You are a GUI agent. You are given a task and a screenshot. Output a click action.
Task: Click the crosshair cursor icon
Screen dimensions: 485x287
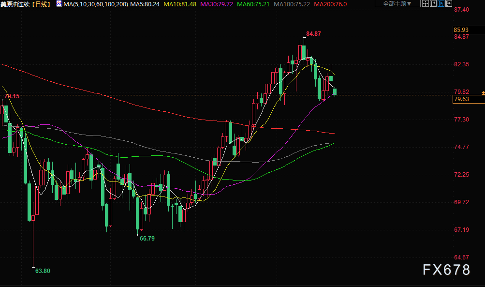point(426,4)
